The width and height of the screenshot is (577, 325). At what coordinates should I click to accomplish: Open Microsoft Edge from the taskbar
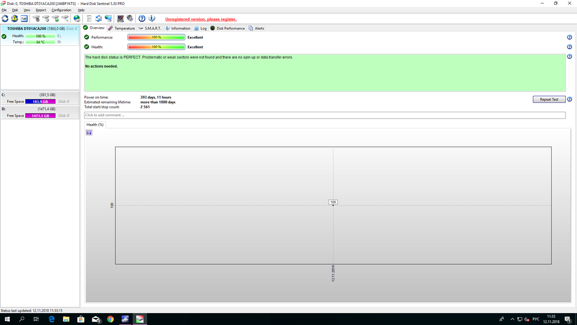coord(51,319)
